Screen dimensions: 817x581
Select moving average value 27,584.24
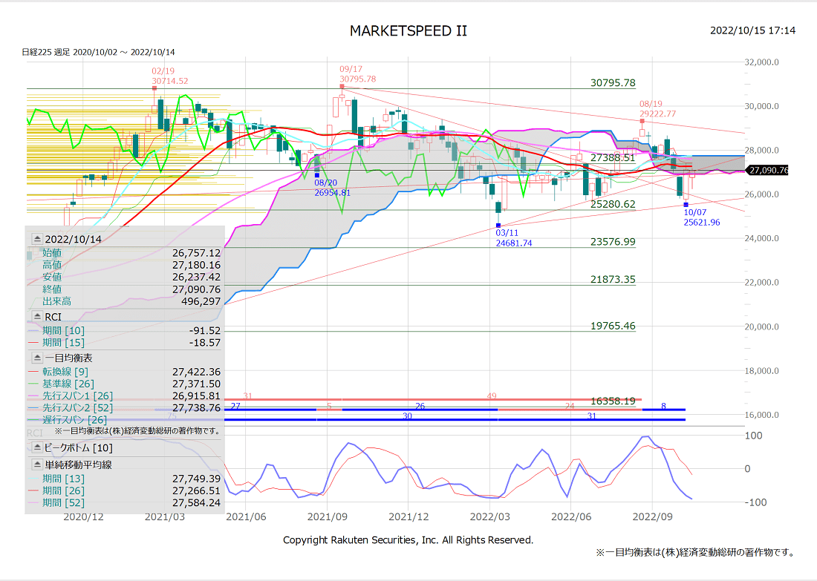[x=196, y=502]
